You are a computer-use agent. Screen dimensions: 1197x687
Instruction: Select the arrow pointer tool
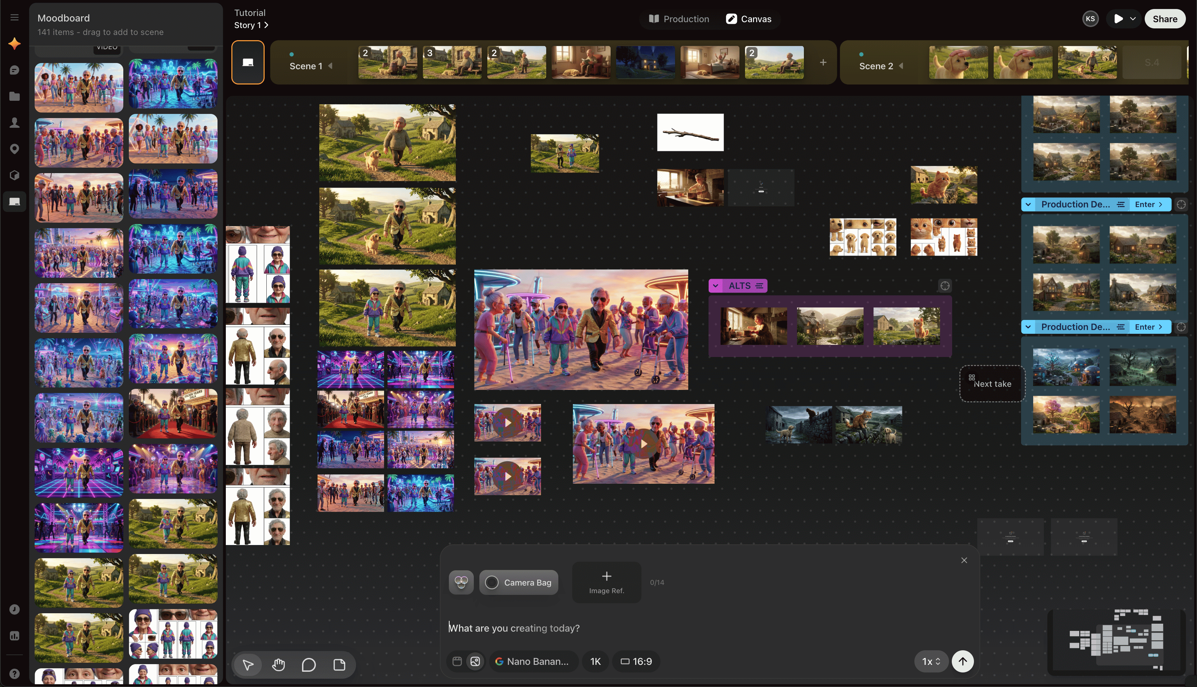[248, 665]
